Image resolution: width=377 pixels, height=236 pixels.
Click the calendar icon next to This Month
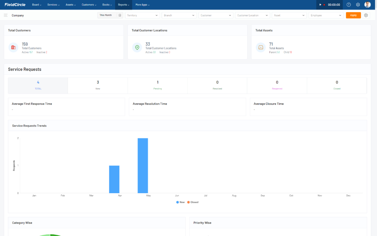pos(120,15)
